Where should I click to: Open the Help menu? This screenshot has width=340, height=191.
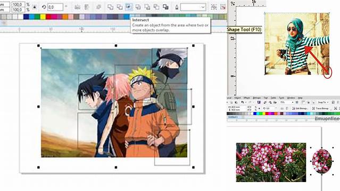(x=300, y=98)
